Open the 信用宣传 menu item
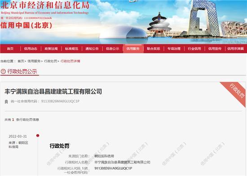 [x=215, y=49]
